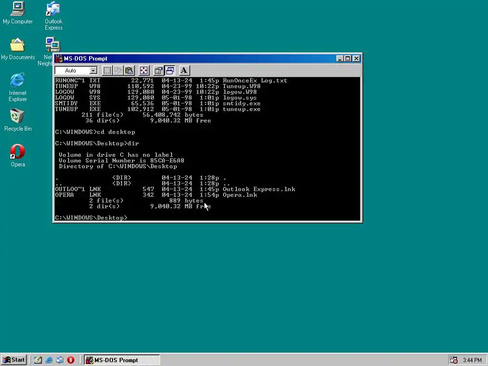Screen dimensions: 488x366
Task: Click the 3:44 PM system clock
Action: pos(472,360)
